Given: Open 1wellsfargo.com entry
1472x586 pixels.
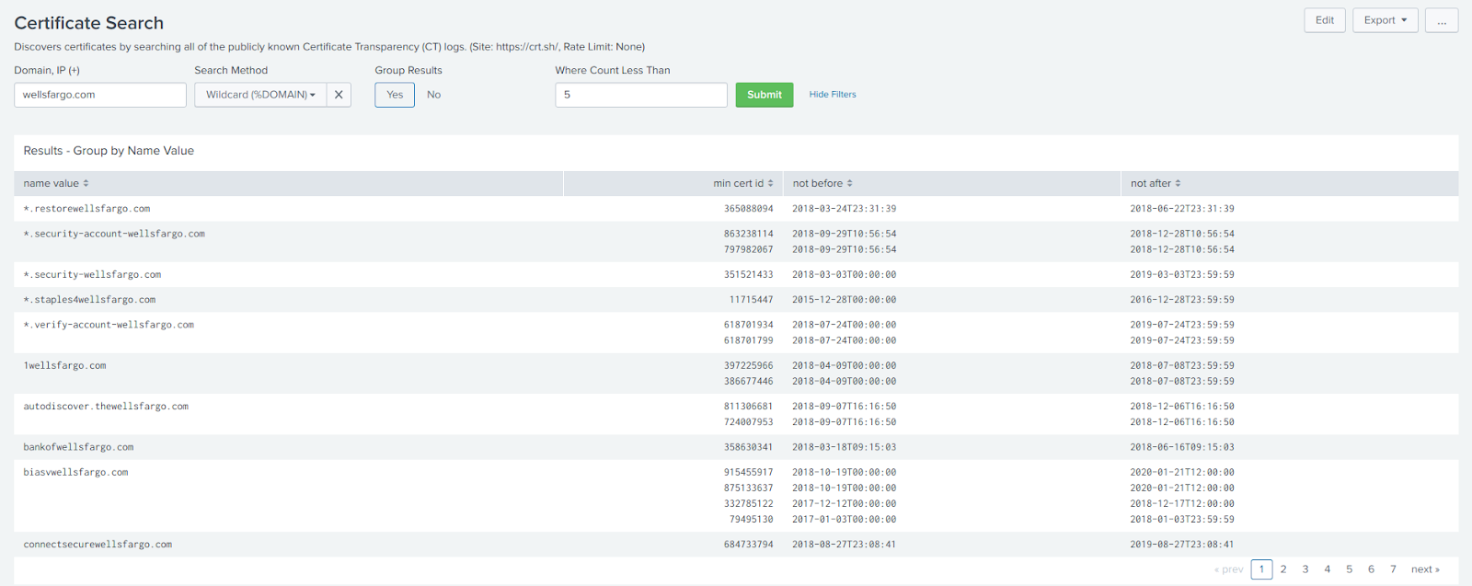Looking at the screenshot, I should click(64, 365).
